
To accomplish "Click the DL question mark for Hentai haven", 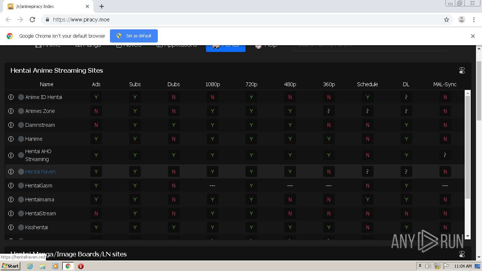I will pyautogui.click(x=406, y=172).
